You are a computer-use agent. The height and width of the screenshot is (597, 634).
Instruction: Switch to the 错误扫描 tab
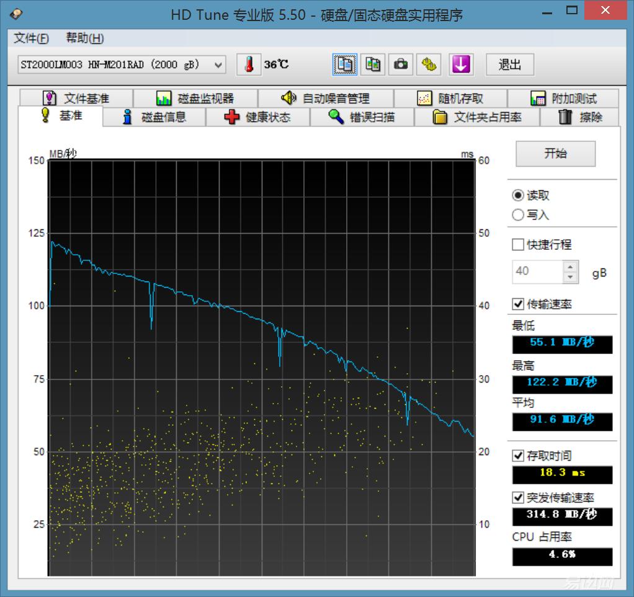pos(362,117)
